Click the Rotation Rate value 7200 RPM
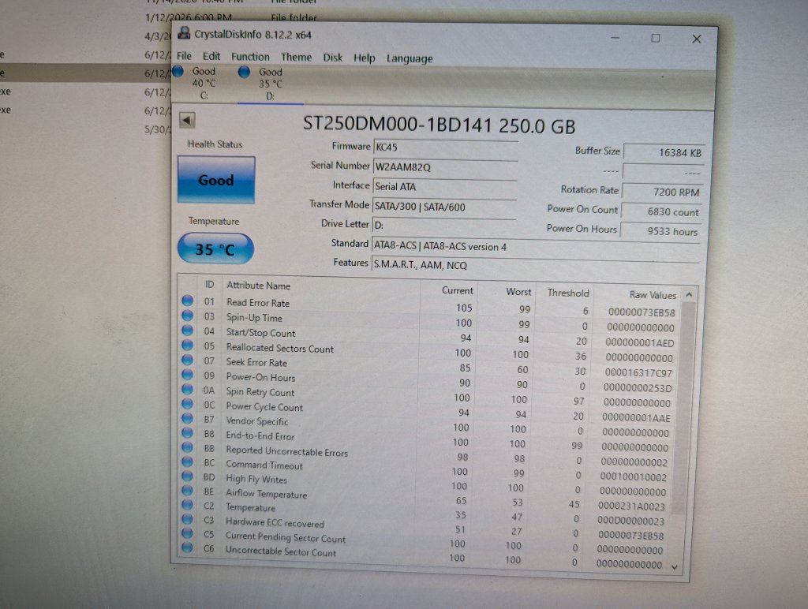The height and width of the screenshot is (609, 808). click(662, 192)
